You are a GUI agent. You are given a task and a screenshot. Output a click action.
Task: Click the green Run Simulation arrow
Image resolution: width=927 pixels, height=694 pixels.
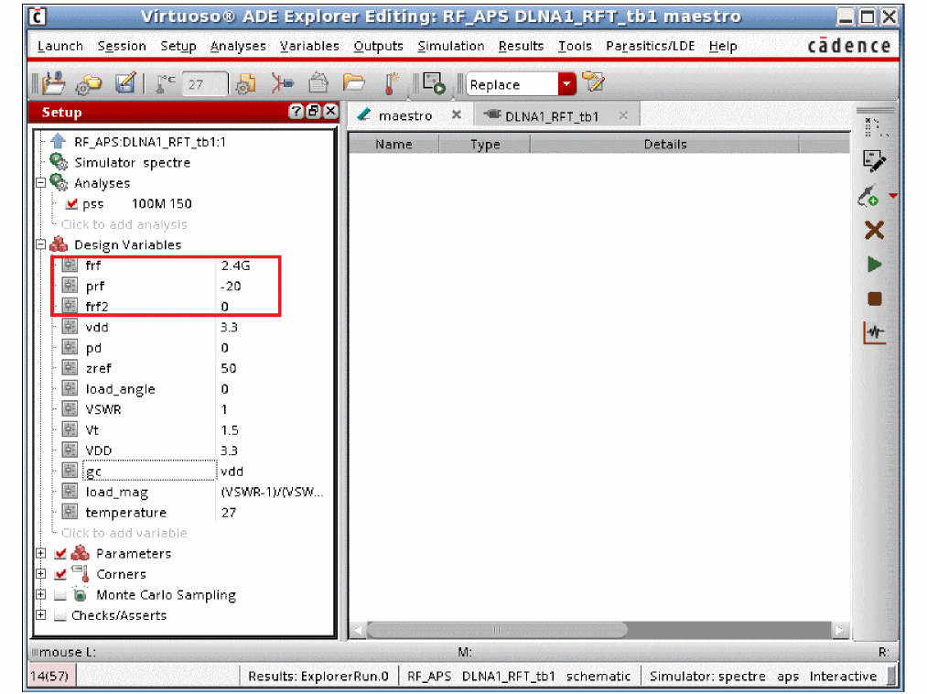click(874, 265)
